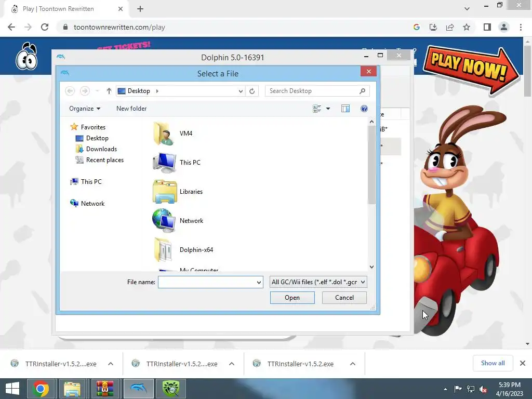Click the Chrome address bar URL

click(x=119, y=27)
